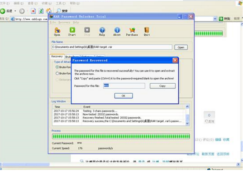Click OK in the Password Recovered dialog

click(x=123, y=96)
